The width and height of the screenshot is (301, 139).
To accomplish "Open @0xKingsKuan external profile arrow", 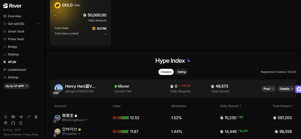I will tap(86, 120).
